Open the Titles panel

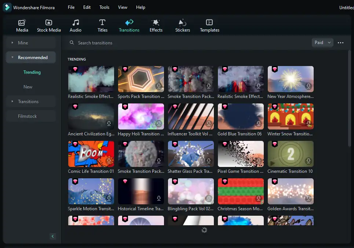(102, 23)
